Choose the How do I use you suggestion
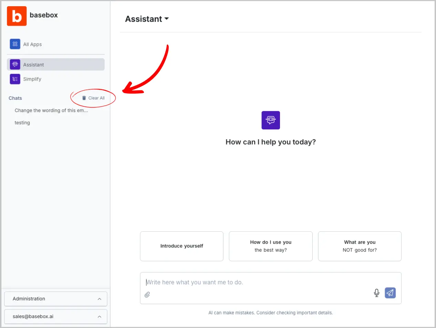The image size is (436, 328). (x=270, y=246)
